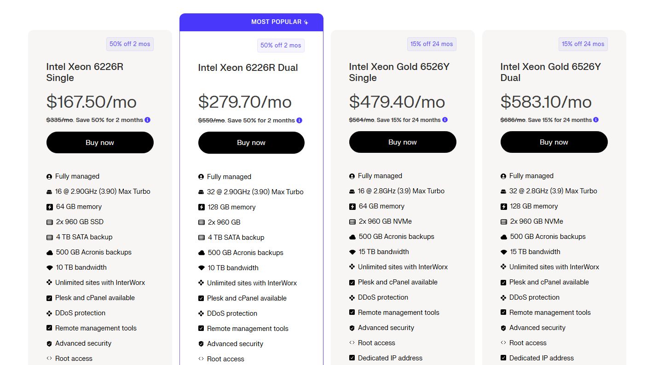Click checkmark beside Remote management tools, 6226R Dual
The height and width of the screenshot is (365, 652).
201,329
